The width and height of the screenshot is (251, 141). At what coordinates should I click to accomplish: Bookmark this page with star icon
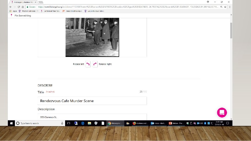tap(225, 7)
